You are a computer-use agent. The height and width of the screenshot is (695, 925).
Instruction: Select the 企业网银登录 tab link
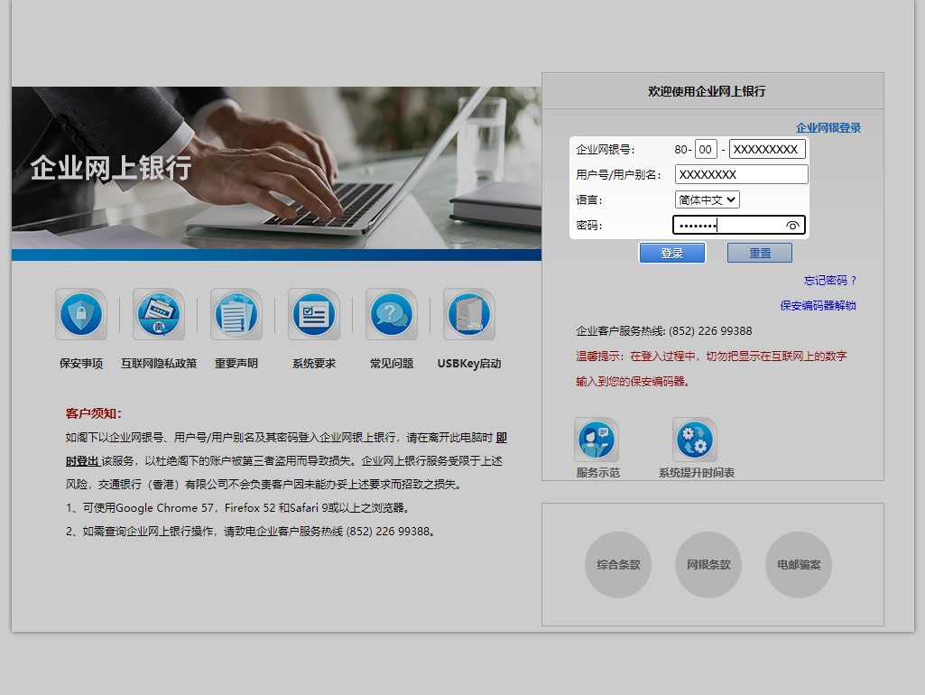click(x=828, y=128)
